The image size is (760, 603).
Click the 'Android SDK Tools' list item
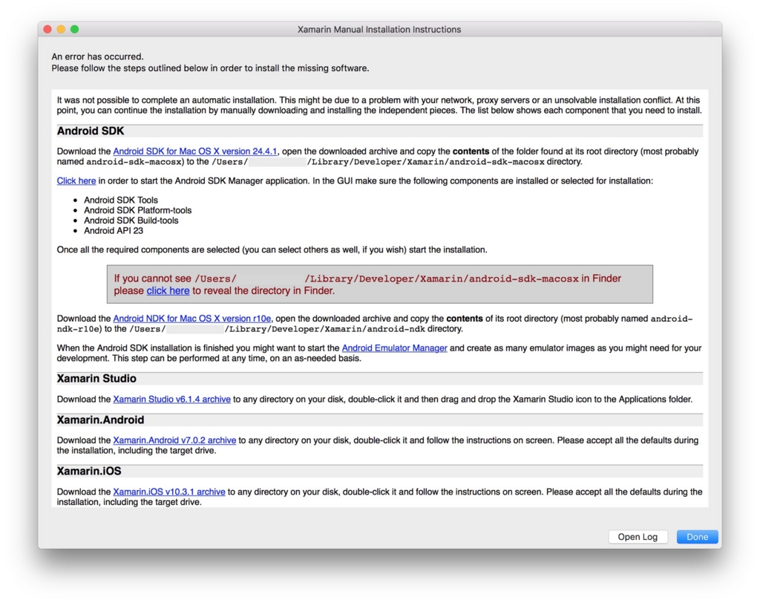tap(121, 200)
